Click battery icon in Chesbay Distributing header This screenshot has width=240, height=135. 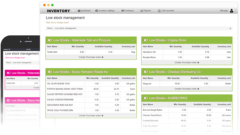(146, 72)
